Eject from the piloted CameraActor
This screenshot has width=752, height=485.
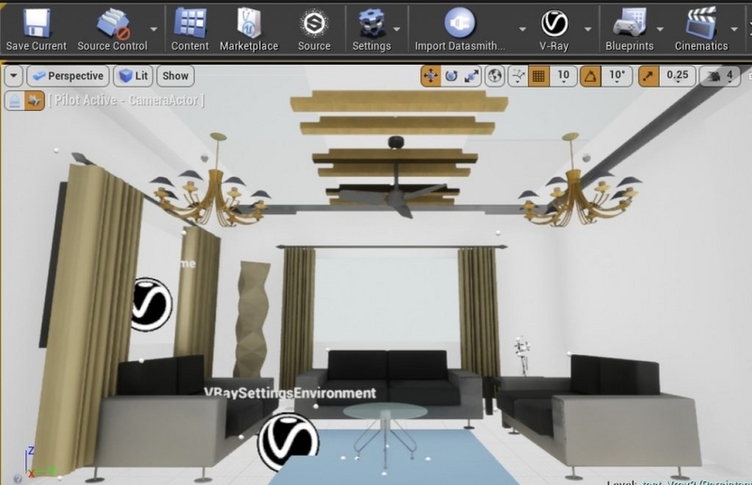pos(15,101)
